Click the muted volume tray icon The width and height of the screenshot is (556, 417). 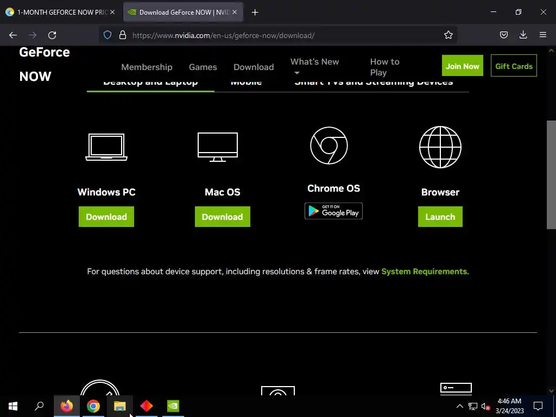[485, 406]
